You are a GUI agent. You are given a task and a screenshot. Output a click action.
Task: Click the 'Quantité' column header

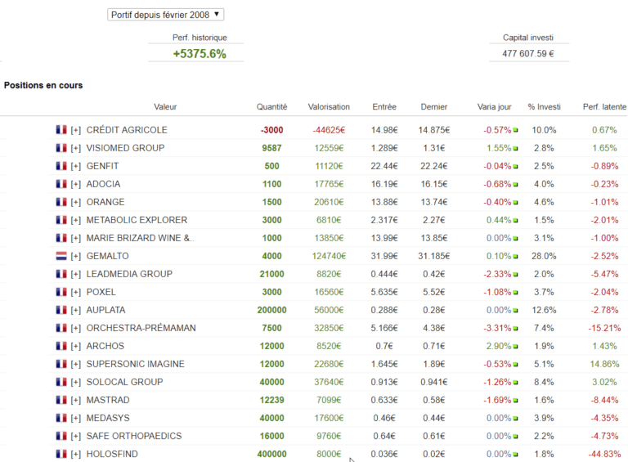point(271,106)
